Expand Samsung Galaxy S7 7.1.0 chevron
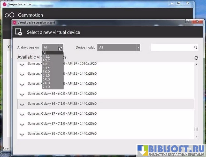 coord(22,124)
